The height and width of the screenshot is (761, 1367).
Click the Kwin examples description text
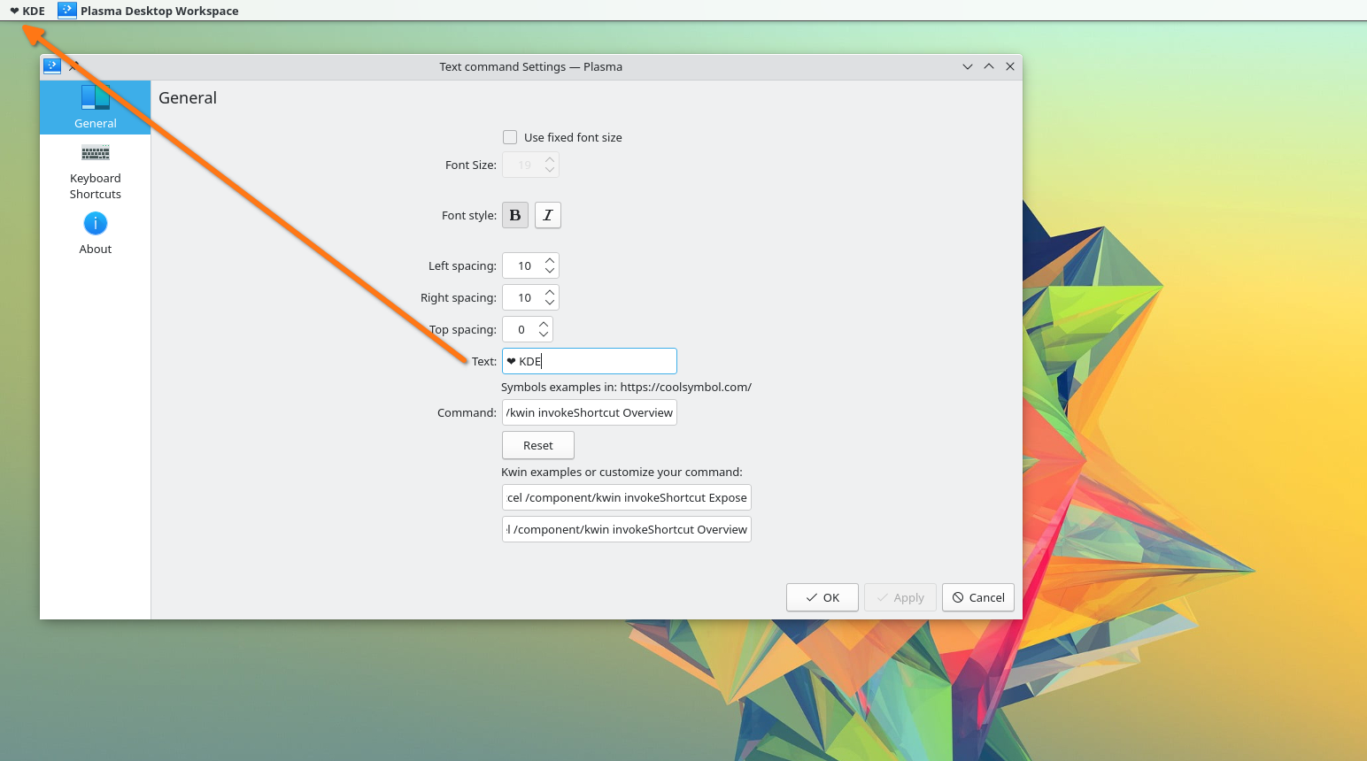(x=622, y=472)
